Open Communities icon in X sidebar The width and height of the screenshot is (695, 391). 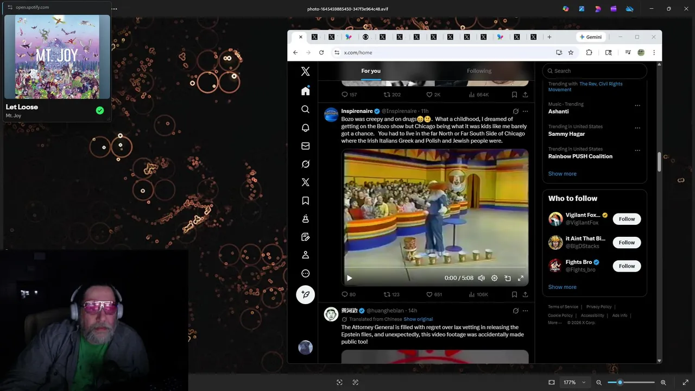pyautogui.click(x=305, y=219)
